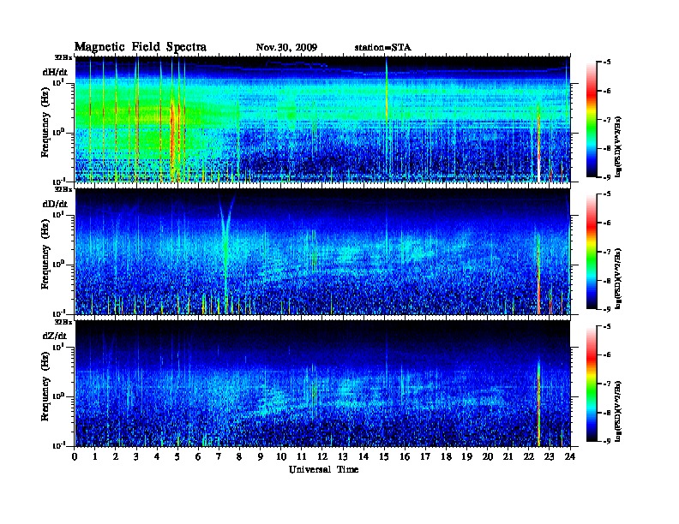Click the log(PSD) label beside dD/dt color bar
679x524 pixels.
click(617, 279)
